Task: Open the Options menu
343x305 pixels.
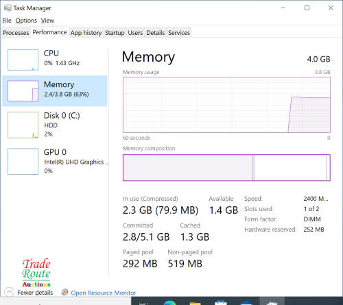Action: point(26,21)
